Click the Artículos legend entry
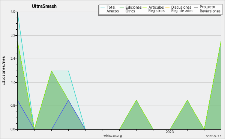The image size is (225, 139). (x=153, y=7)
